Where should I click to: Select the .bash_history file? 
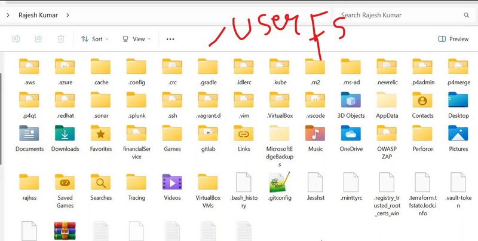pyautogui.click(x=244, y=183)
